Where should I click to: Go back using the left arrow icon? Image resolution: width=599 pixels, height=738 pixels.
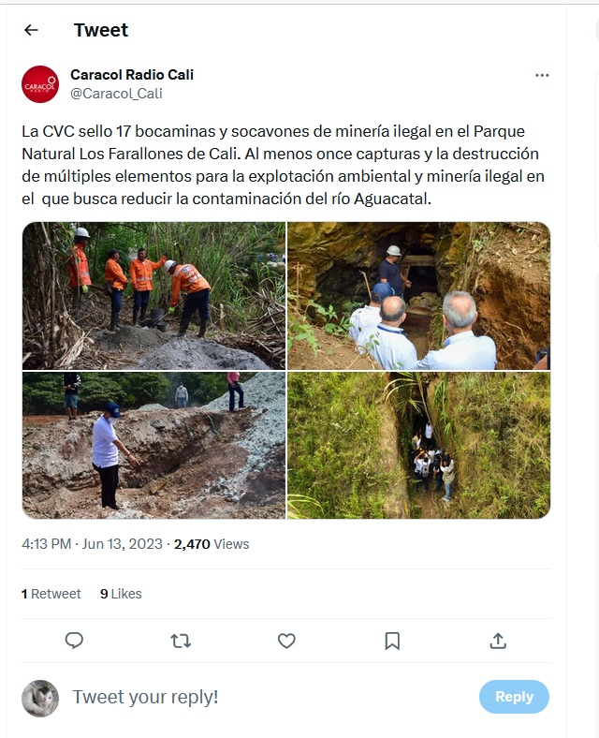(x=31, y=30)
